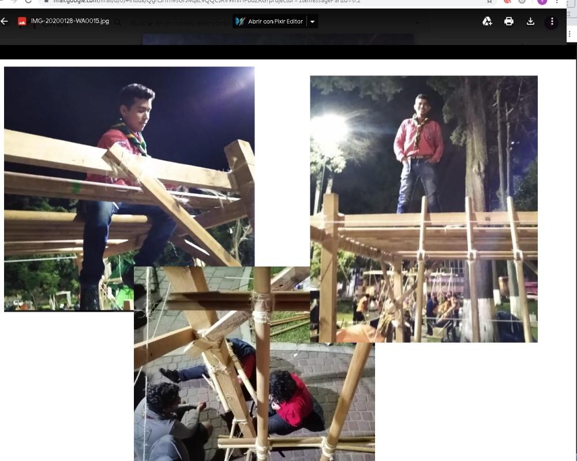Open the three-dot more actions menu

tap(552, 22)
